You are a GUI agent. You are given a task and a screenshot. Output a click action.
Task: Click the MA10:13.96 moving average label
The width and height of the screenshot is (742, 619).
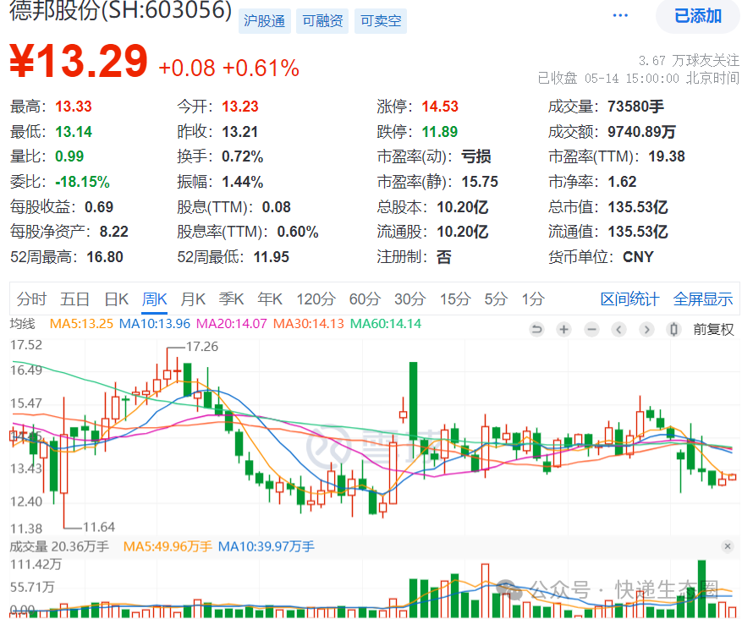pyautogui.click(x=154, y=324)
